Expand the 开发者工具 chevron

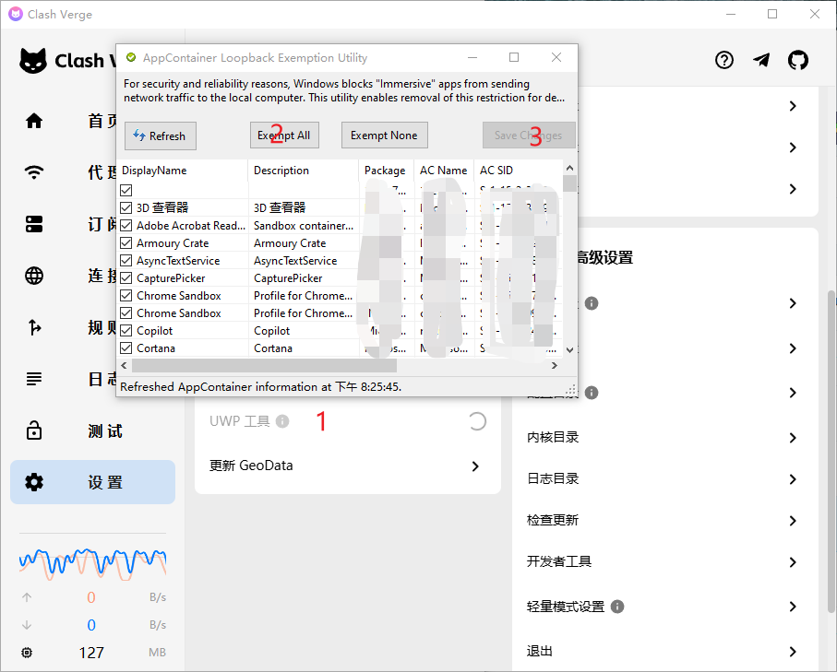793,562
